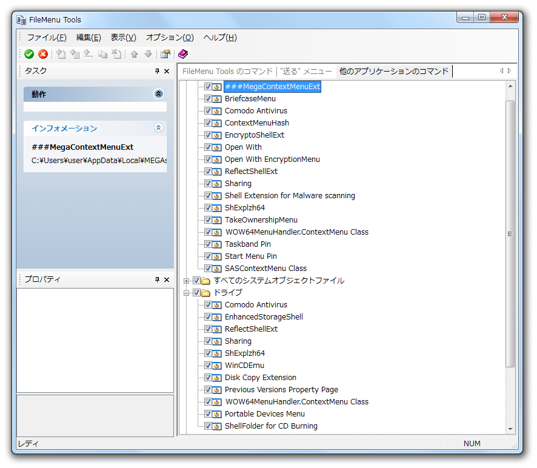Uncheck the ドライブ folder checkbox

[x=196, y=293]
